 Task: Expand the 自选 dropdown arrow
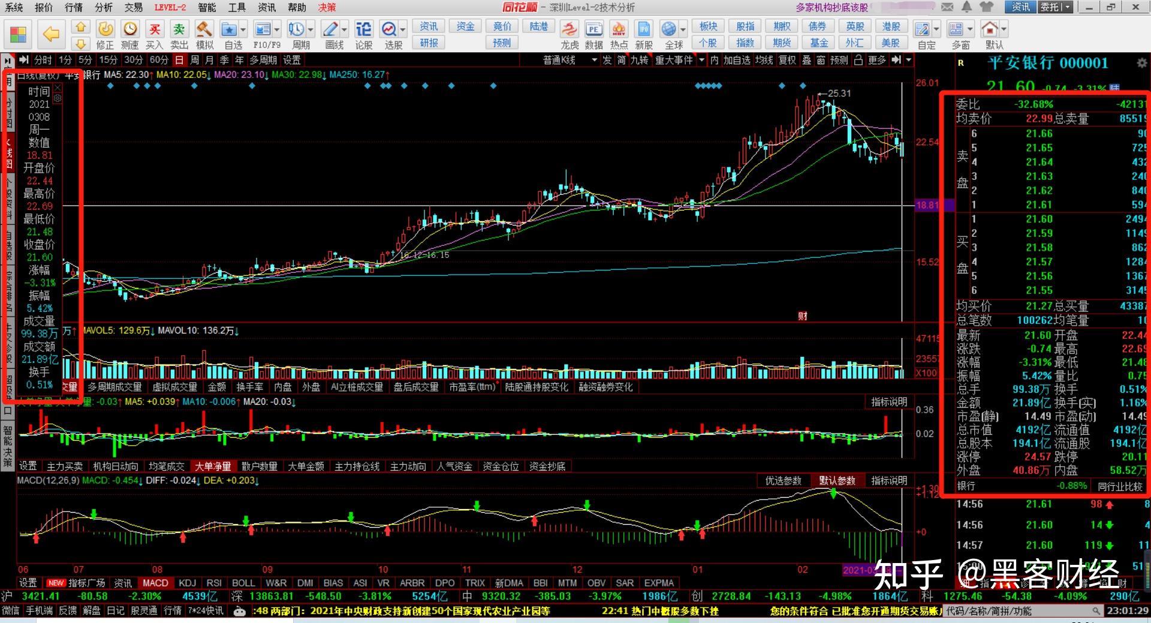tap(243, 29)
